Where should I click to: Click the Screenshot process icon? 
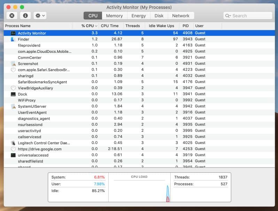coord(13,64)
